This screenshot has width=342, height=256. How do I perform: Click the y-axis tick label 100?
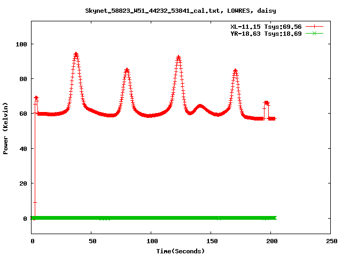[x=21, y=44]
